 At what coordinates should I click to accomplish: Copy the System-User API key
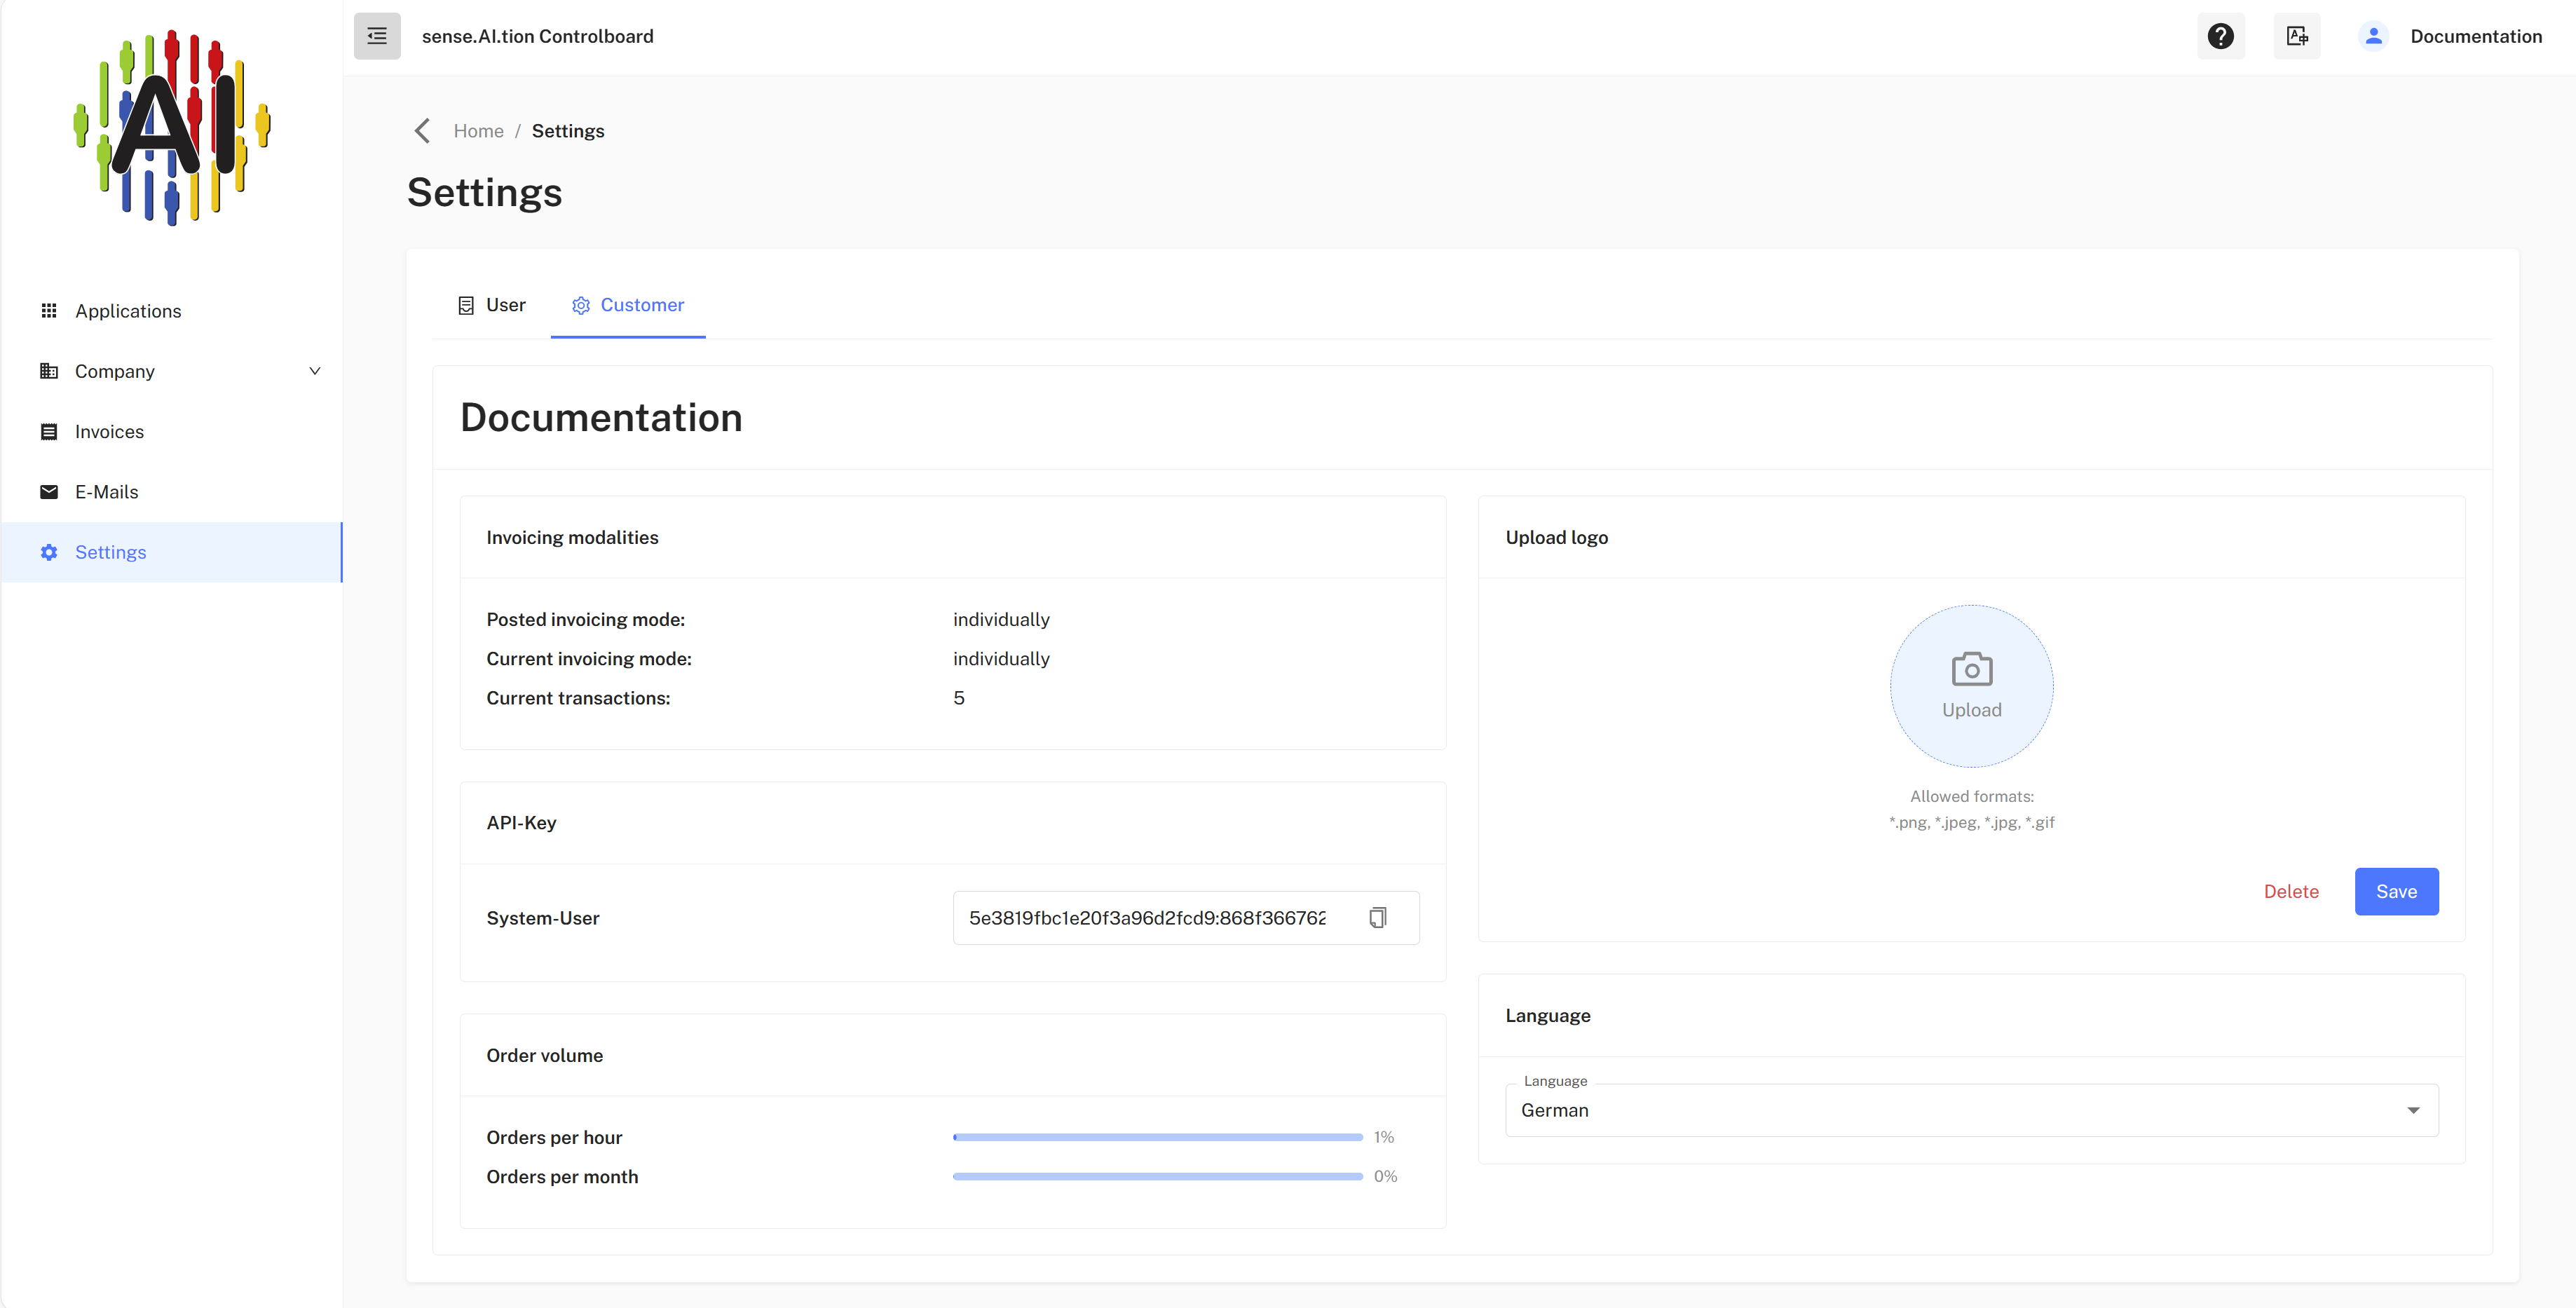point(1378,918)
